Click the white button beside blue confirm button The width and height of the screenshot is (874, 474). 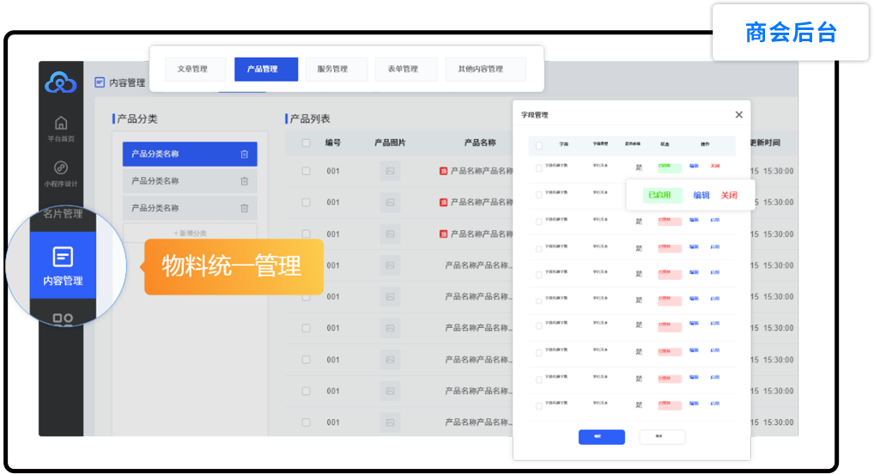662,436
